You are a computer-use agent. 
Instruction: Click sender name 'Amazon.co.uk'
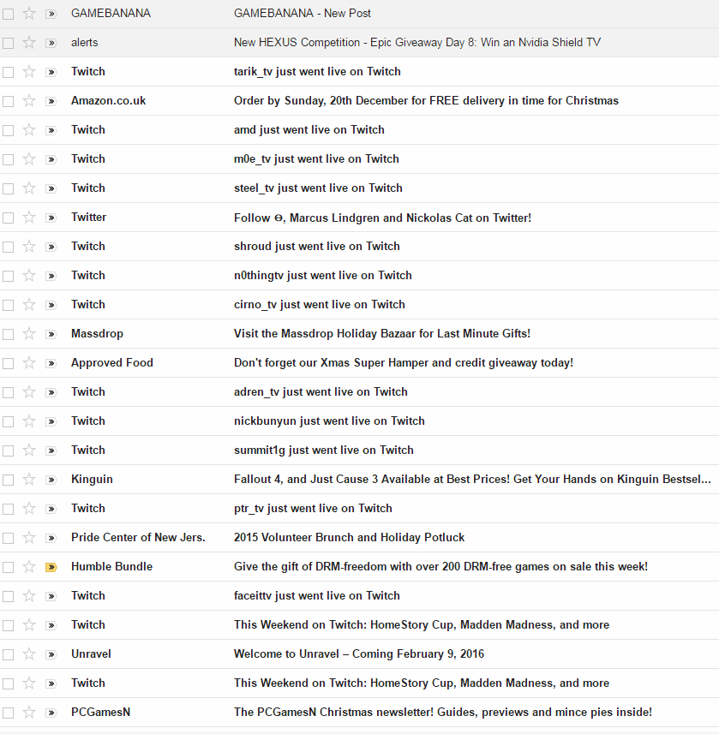[x=108, y=101]
